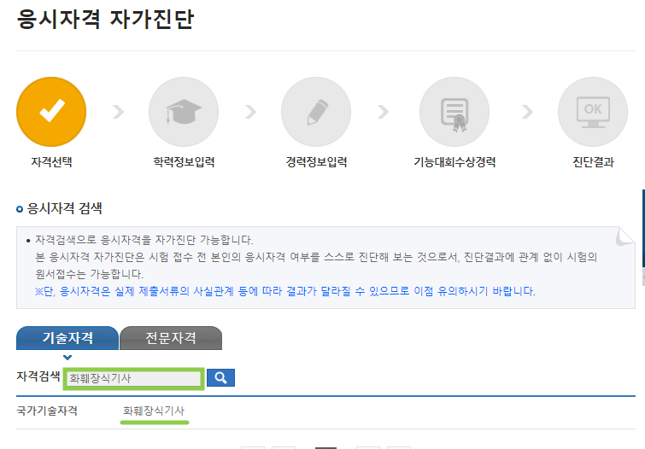Click the orange checkmark 자격선택 step icon
This screenshot has height=449, width=645.
[51, 112]
